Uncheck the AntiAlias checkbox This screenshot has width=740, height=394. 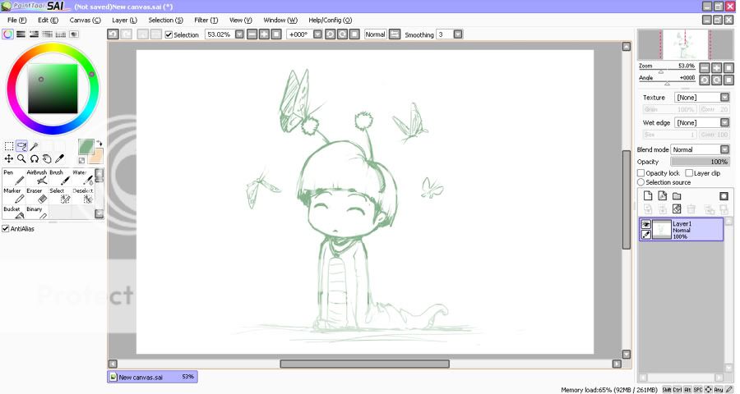tap(7, 229)
